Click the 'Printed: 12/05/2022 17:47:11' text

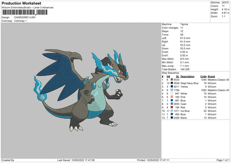[153, 160]
